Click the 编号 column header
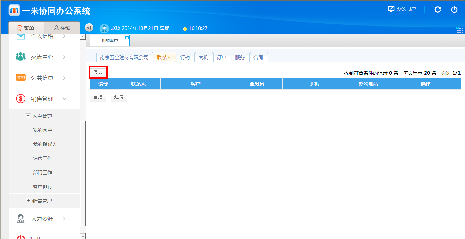The image size is (465, 239). pos(103,84)
